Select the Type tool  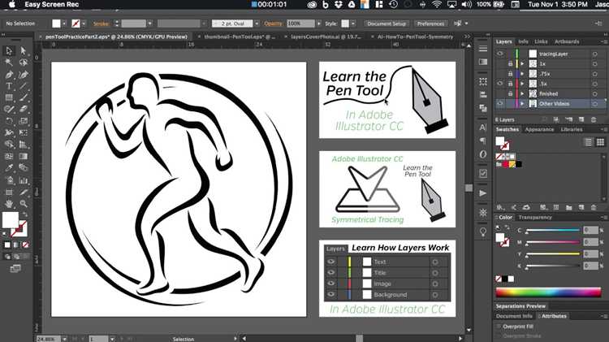point(9,86)
